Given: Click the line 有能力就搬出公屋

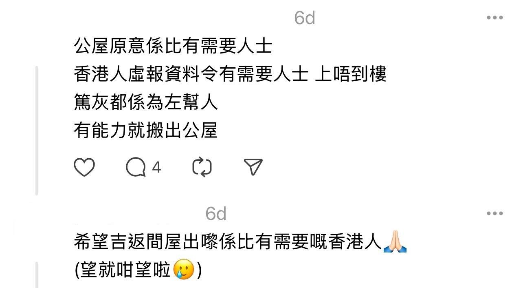Looking at the screenshot, I should 146,130.
